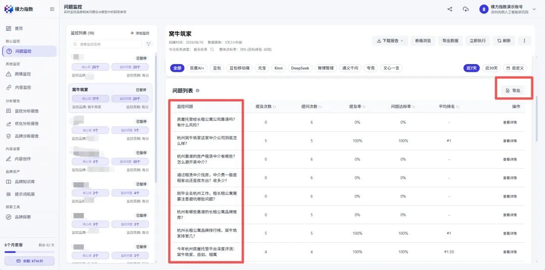Sort by 提及次数 column arrows
Screen dimensions: 545x270
coord(274,106)
